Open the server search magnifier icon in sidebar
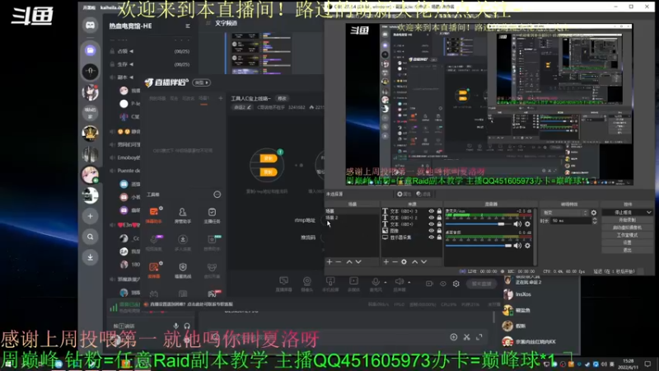This screenshot has height=371, width=659. click(x=90, y=237)
